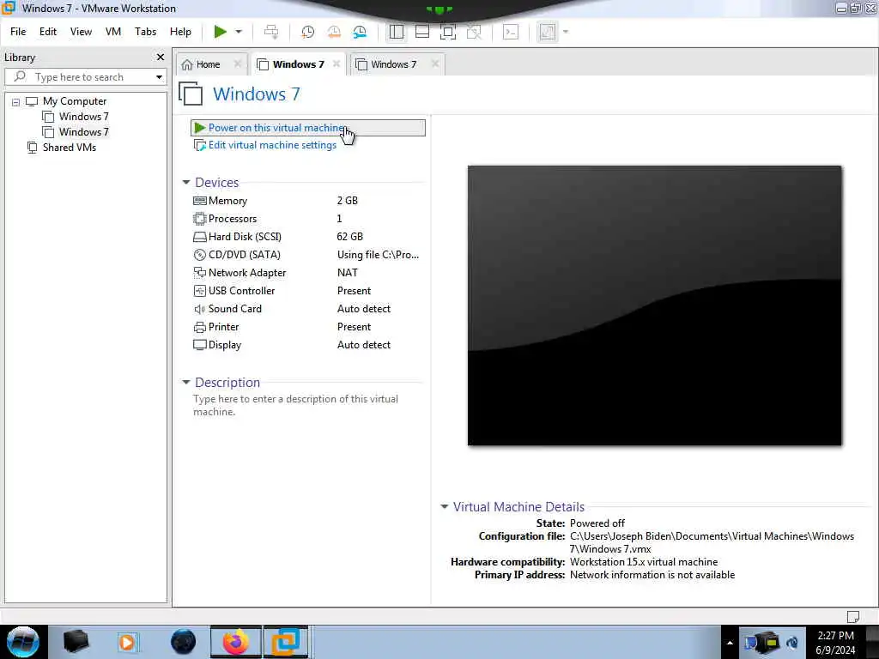Select Shared VMs in library
879x659 pixels.
tap(69, 148)
